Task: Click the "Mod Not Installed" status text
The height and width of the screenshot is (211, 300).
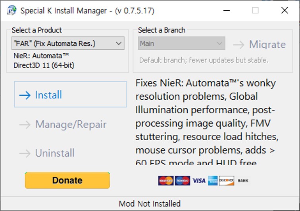Action: (x=150, y=204)
